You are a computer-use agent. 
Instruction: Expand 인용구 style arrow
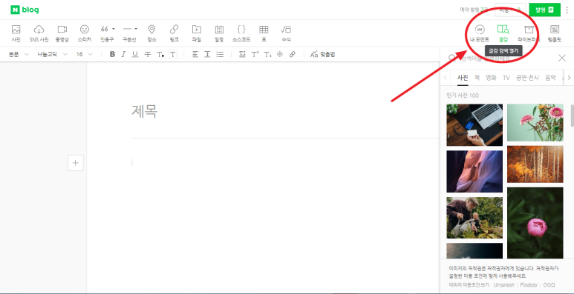coord(114,28)
